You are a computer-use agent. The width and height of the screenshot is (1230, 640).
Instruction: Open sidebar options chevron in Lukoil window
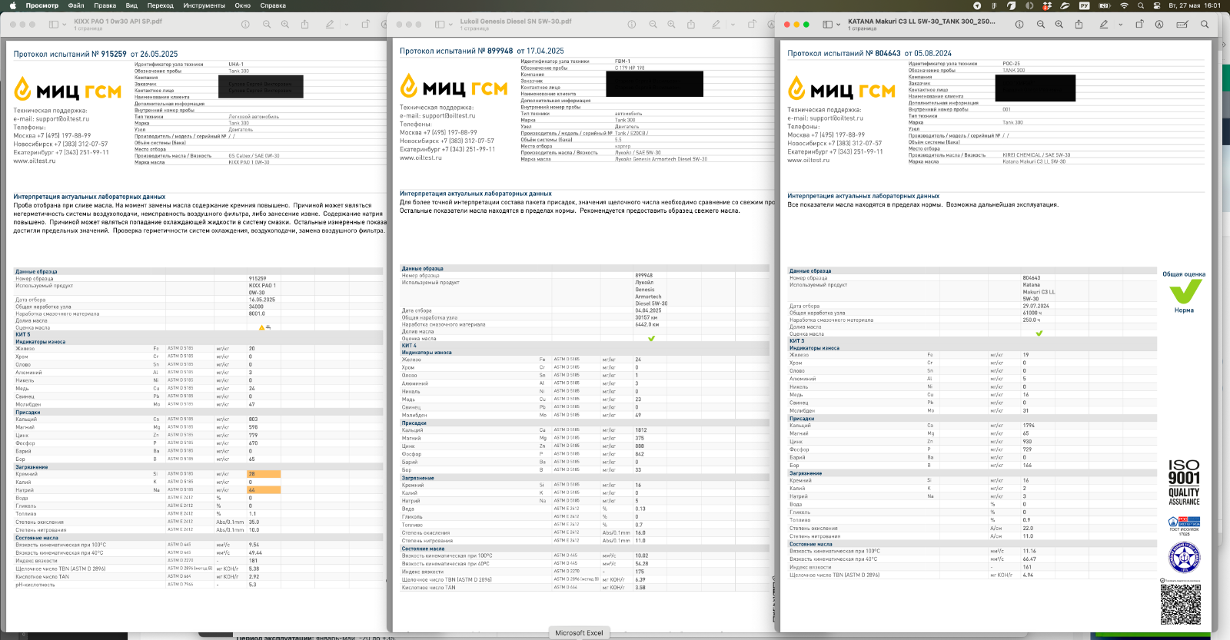[x=450, y=25]
